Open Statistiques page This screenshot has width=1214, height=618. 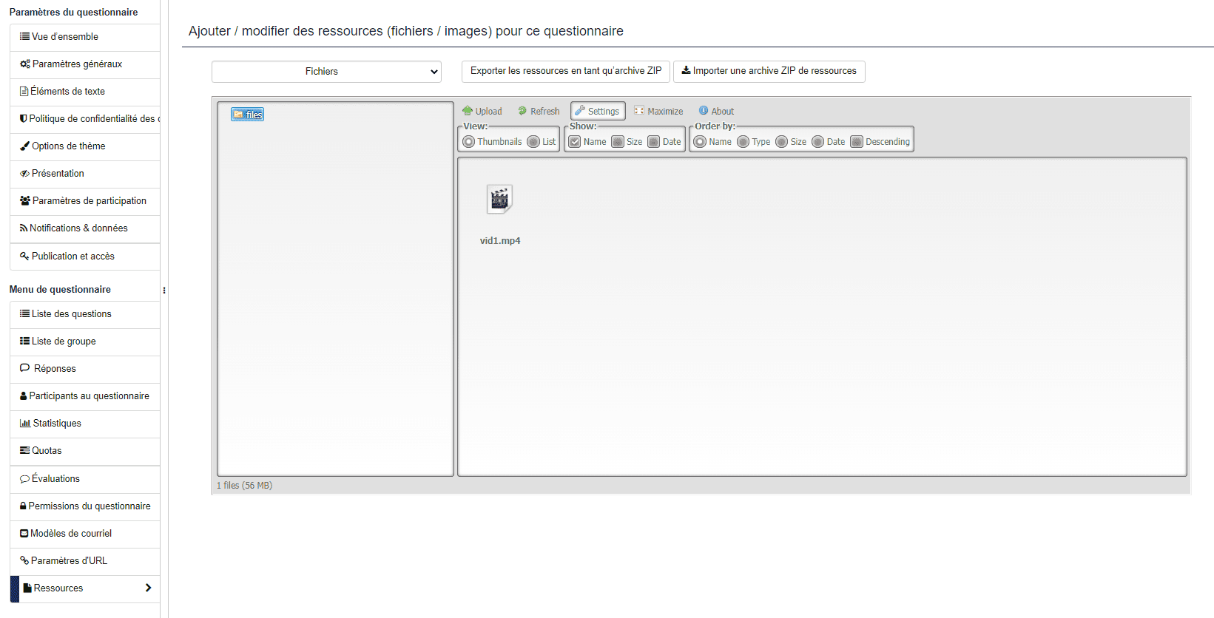85,424
